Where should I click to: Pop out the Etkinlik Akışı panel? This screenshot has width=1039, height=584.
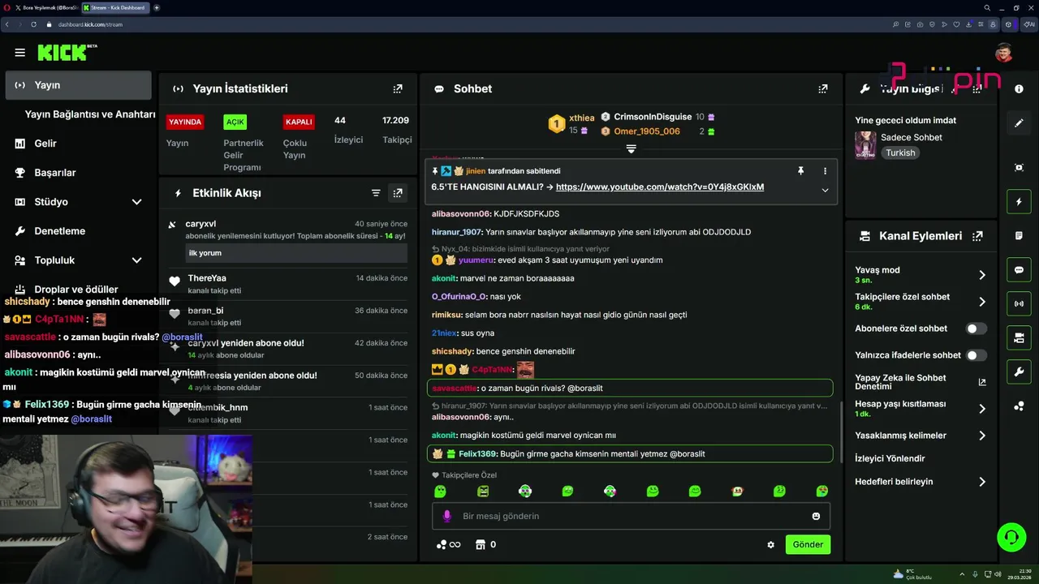pyautogui.click(x=398, y=193)
